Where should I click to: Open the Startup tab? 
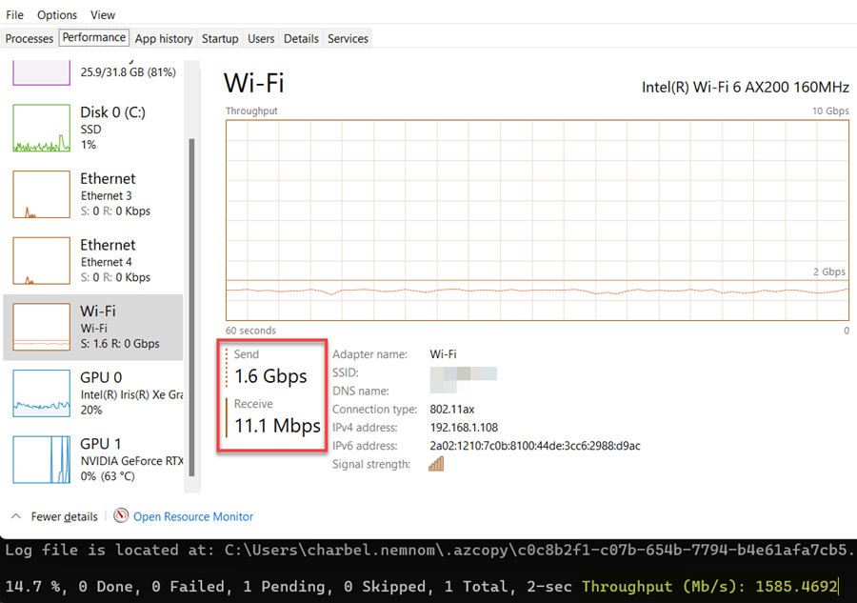pos(220,38)
